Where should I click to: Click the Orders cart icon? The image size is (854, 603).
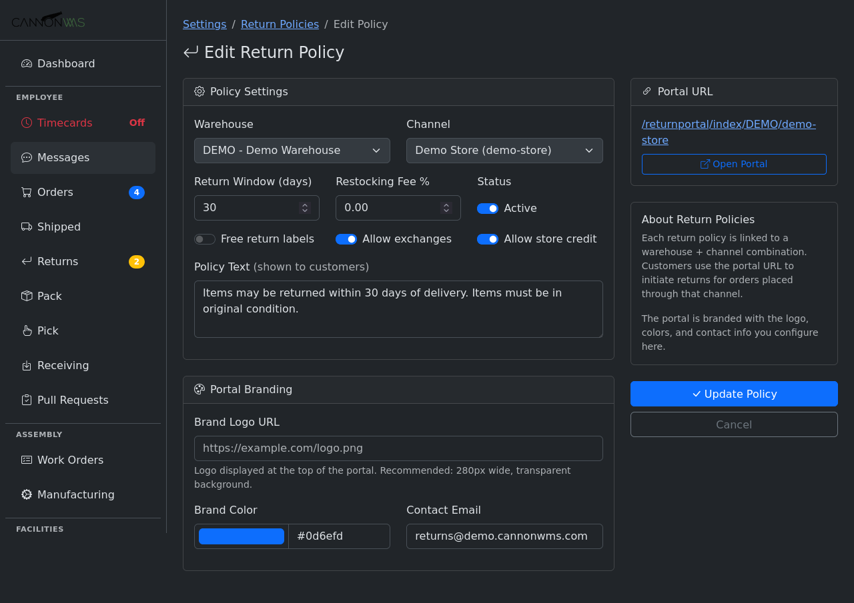coord(26,192)
